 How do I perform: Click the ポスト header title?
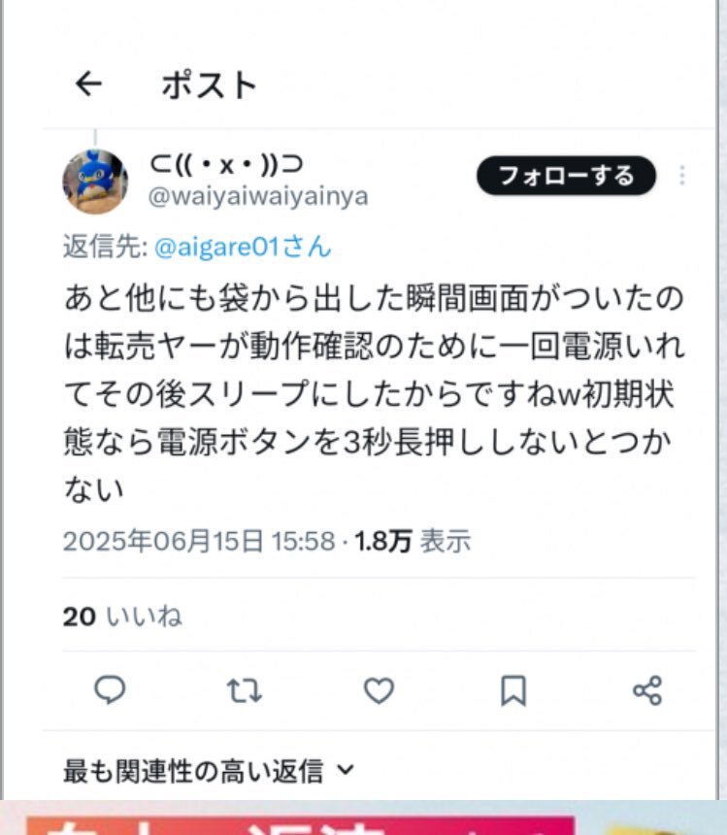pyautogui.click(x=209, y=85)
